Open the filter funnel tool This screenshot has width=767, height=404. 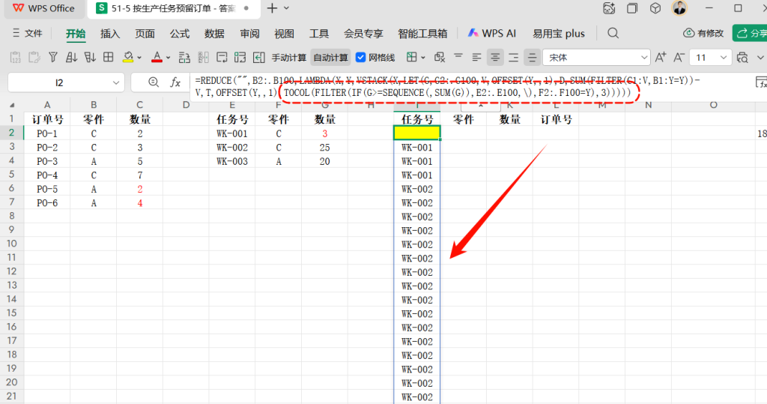53,57
